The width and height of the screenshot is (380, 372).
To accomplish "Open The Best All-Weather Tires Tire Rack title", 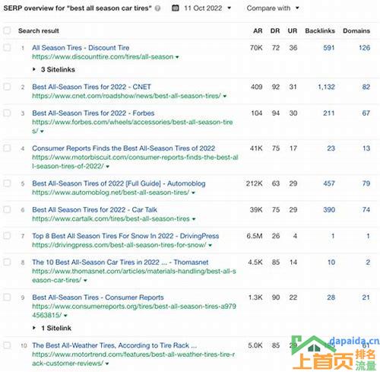I will (x=115, y=345).
